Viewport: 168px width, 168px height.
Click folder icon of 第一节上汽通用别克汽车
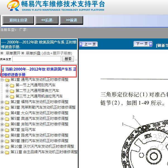(x=12, y=86)
